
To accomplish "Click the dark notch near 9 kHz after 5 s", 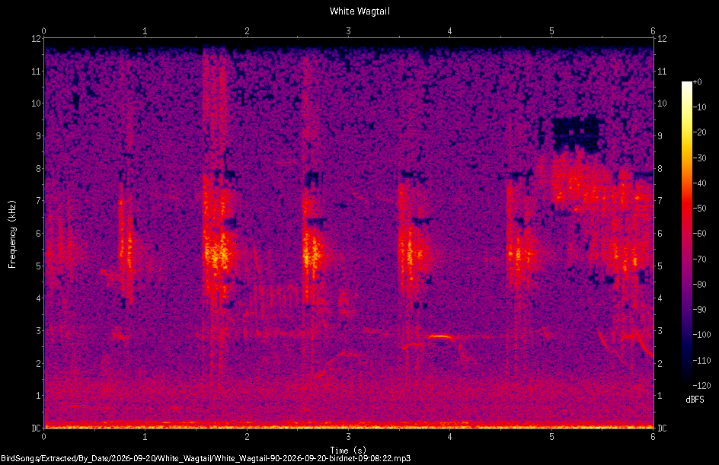I will tap(576, 134).
